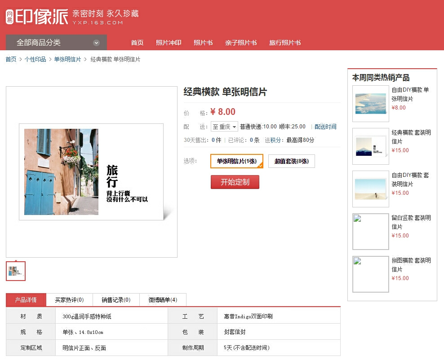Viewport: 444px width, 360px height.
Task: Open the 至重庆 shipping location dropdown
Action: 224,127
